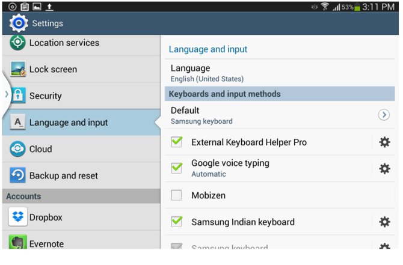
Task: Tap the battery indicator in status bar
Action: [x=357, y=7]
